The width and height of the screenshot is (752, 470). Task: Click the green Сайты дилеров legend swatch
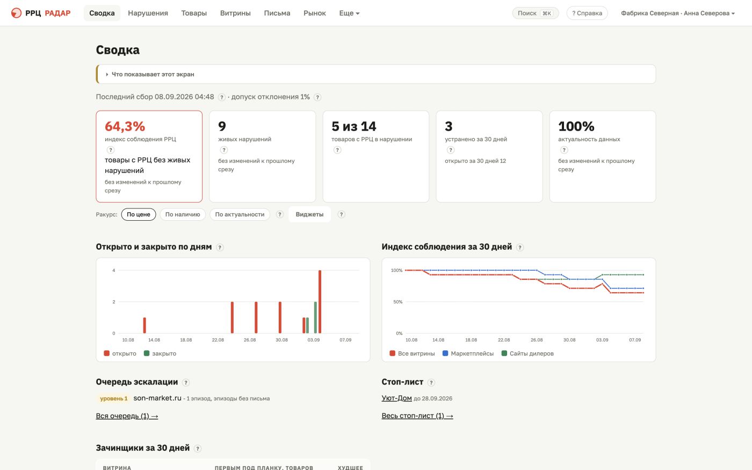coord(504,353)
